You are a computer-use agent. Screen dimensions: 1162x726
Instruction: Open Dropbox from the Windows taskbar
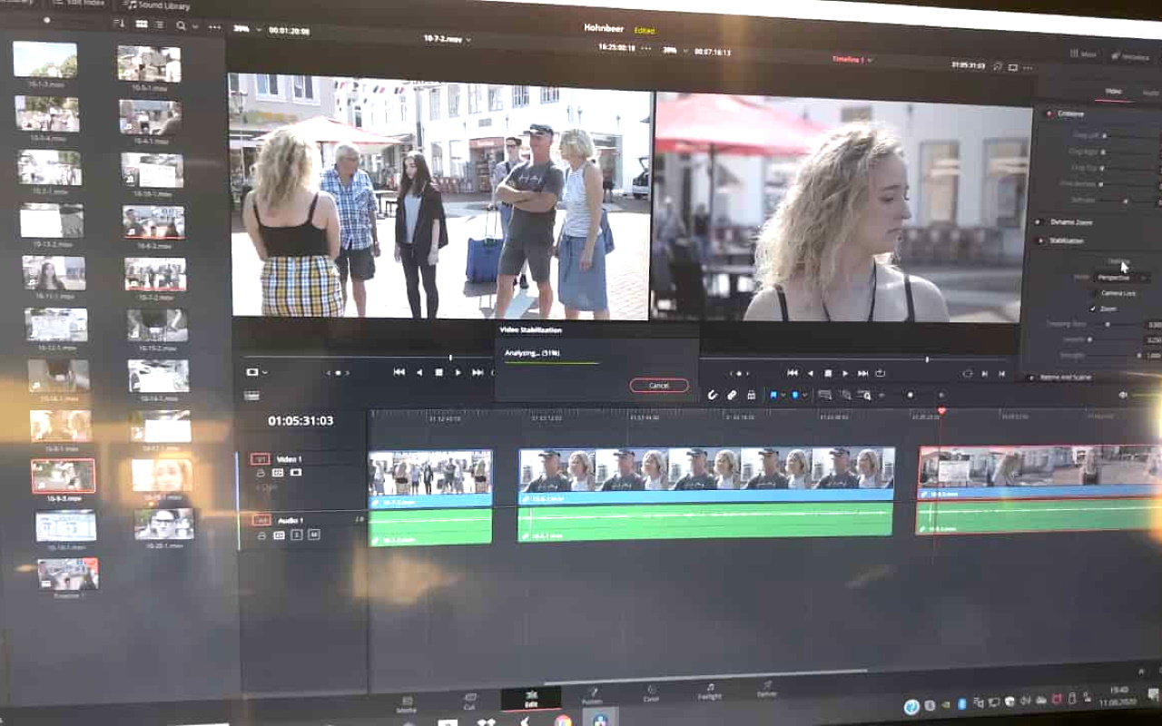(487, 722)
